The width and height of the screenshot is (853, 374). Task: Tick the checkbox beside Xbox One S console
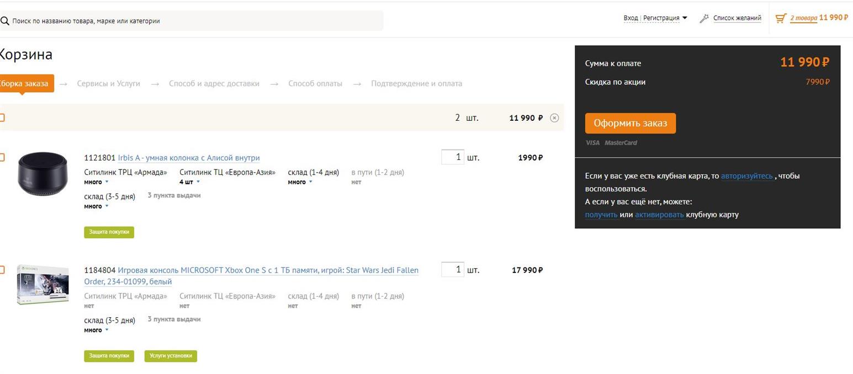coord(2,270)
